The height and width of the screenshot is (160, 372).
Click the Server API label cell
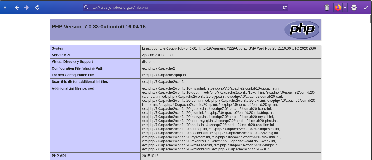[95, 55]
